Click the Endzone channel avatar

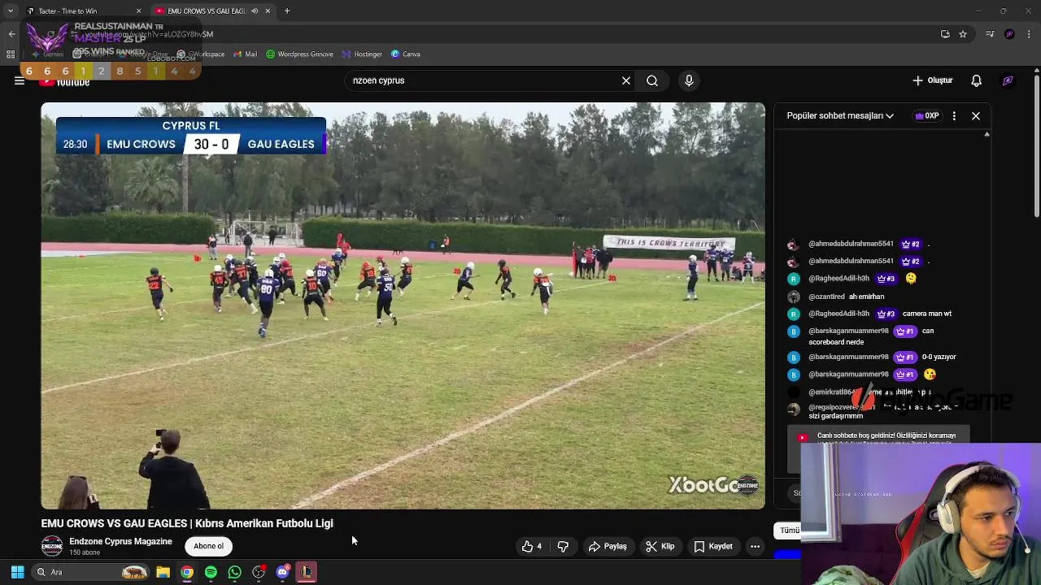pyautogui.click(x=52, y=546)
